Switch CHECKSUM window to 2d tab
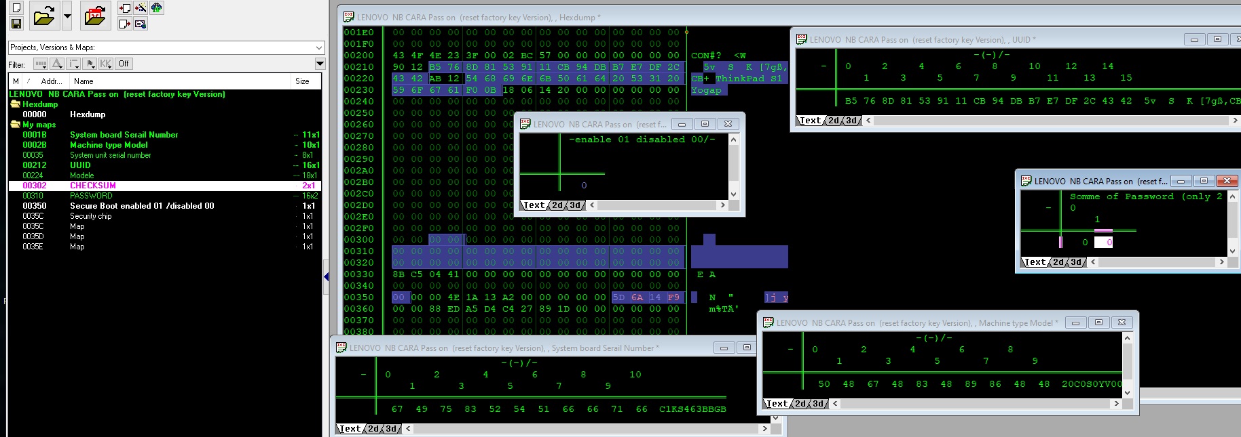Screen dimensions: 1241x437 pos(1058,262)
